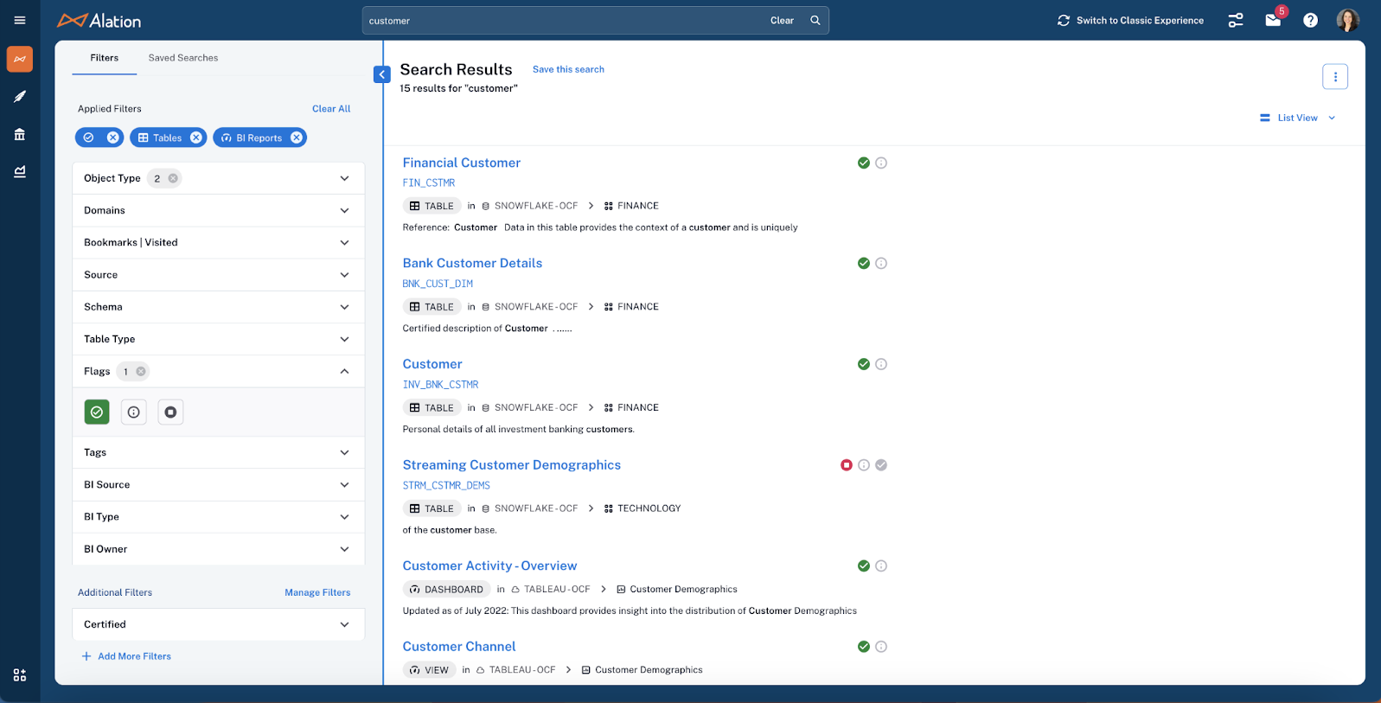This screenshot has width=1381, height=703.
Task: Open the user profile avatar
Action: coord(1347,20)
